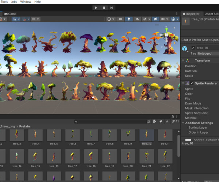219x182 pixels.
Task: Collapse Additional Settings foldout
Action: (x=183, y=123)
